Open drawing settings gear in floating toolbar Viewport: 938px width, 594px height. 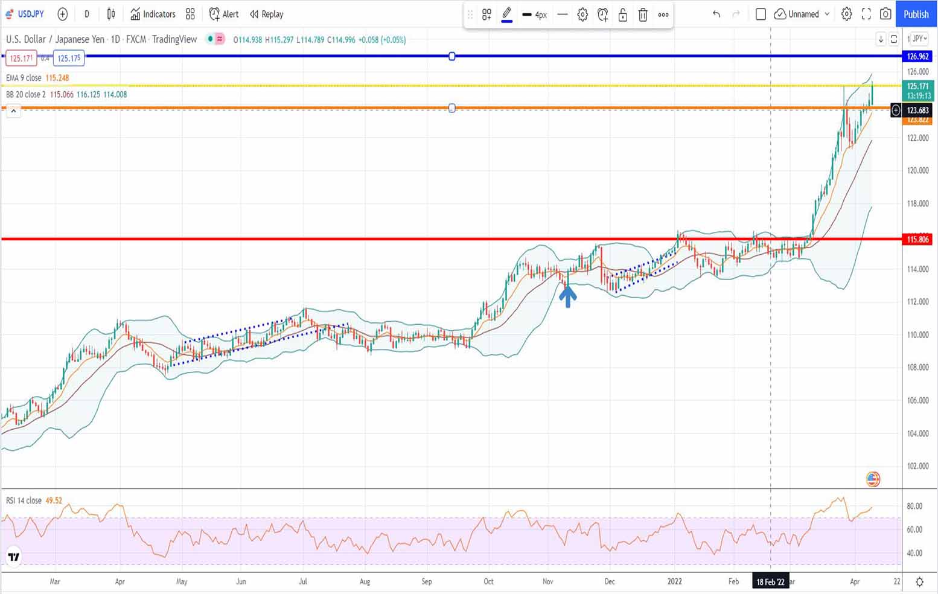click(x=582, y=14)
